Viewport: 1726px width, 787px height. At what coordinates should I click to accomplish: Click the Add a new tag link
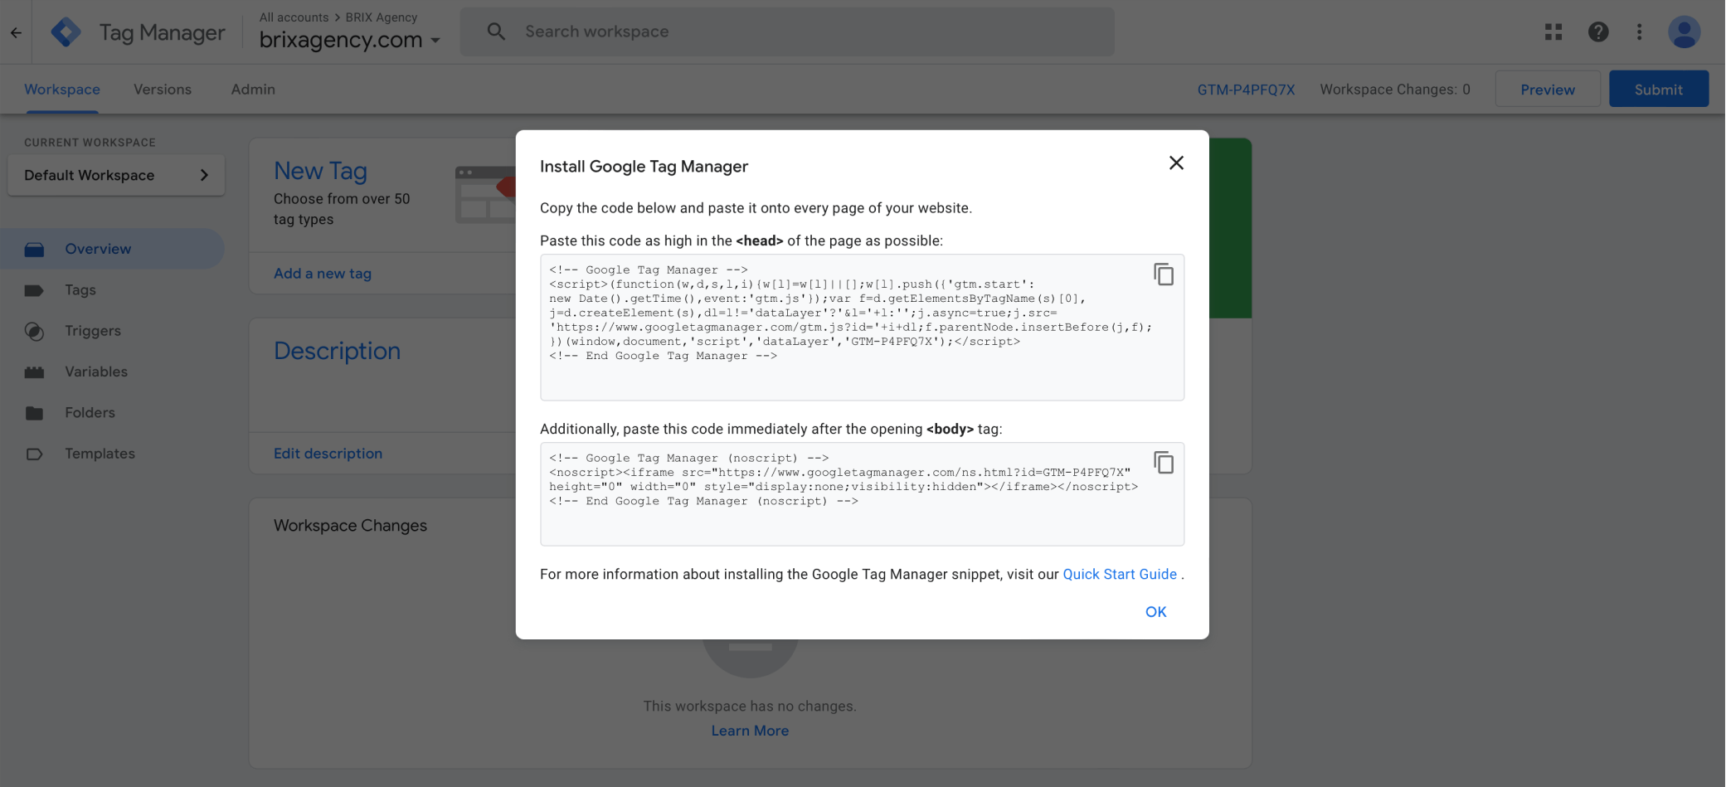click(x=323, y=273)
